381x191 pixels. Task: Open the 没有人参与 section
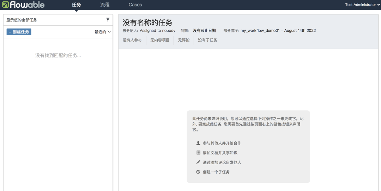(132, 40)
